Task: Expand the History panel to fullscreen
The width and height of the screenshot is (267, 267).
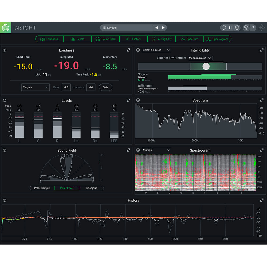Action: click(262, 200)
